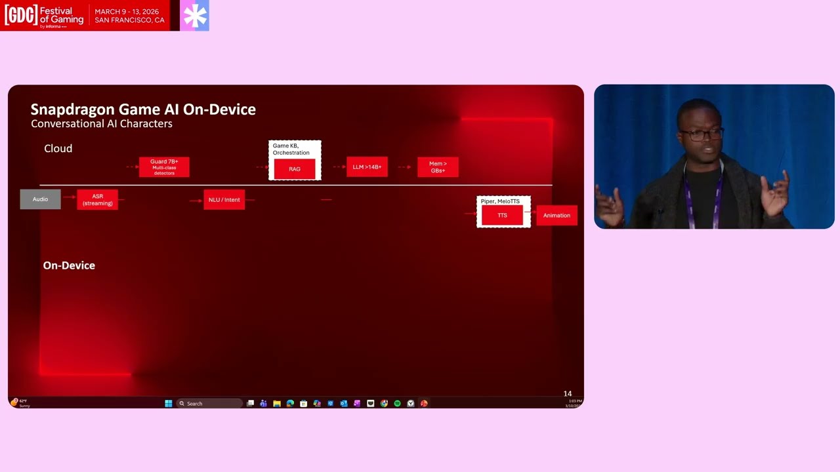
Task: Launch Google Chrome from the taskbar
Action: (384, 403)
